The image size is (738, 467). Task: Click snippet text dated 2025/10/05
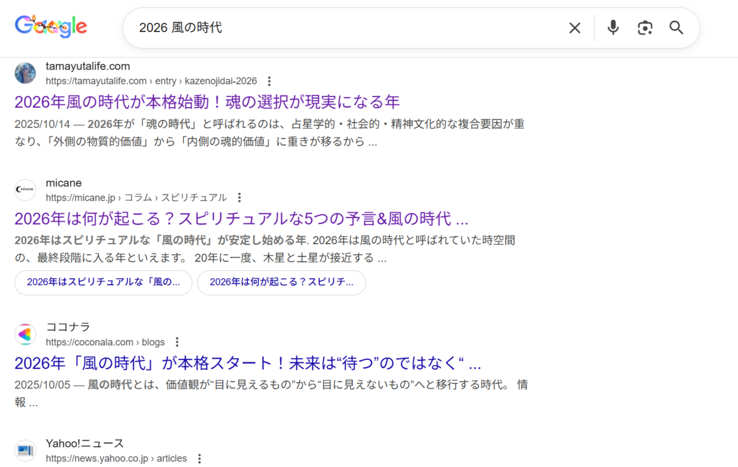coord(271,394)
